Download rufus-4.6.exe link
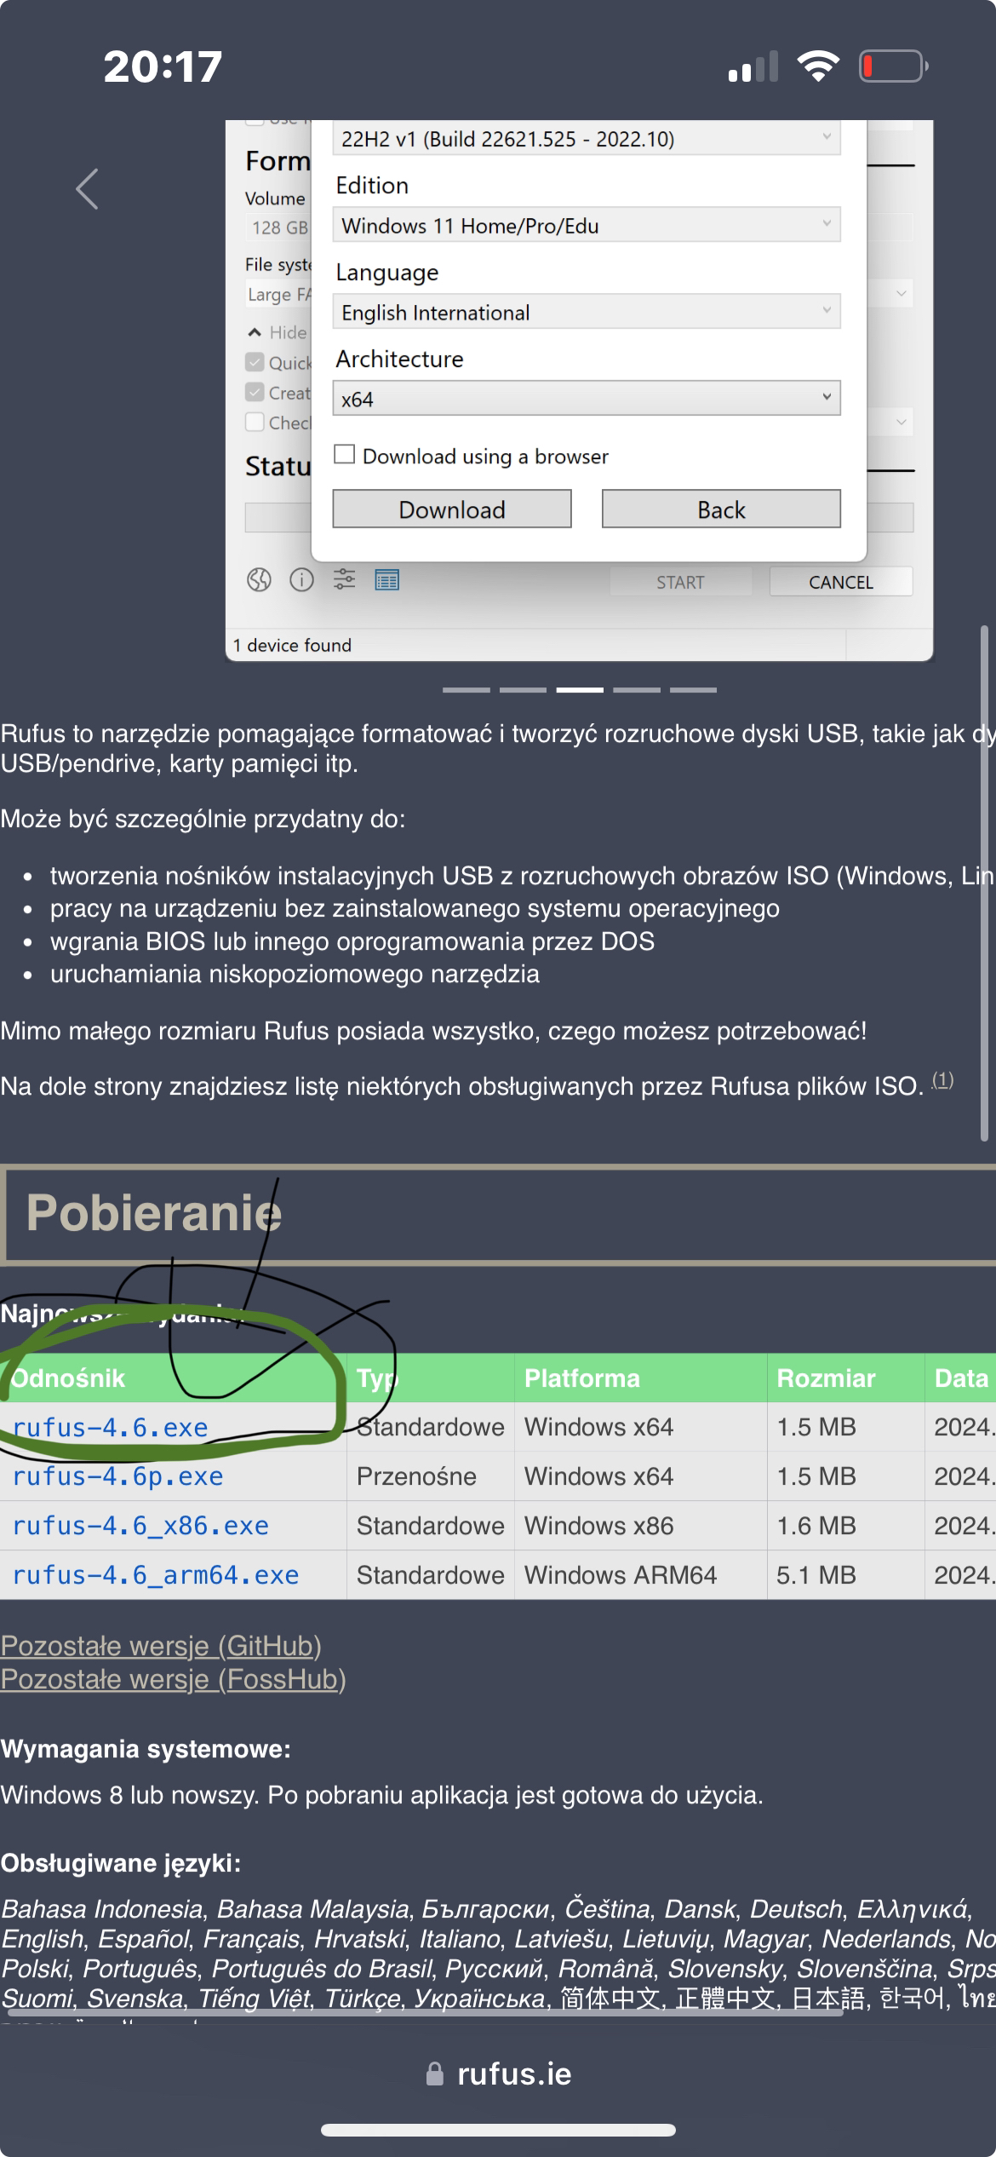 point(111,1427)
